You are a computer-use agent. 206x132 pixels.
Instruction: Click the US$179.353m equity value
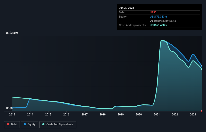click(x=158, y=17)
